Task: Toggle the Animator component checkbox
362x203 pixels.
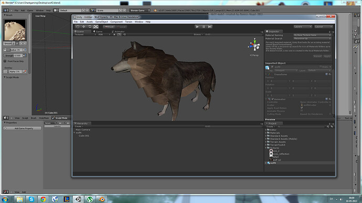Action: (272, 99)
